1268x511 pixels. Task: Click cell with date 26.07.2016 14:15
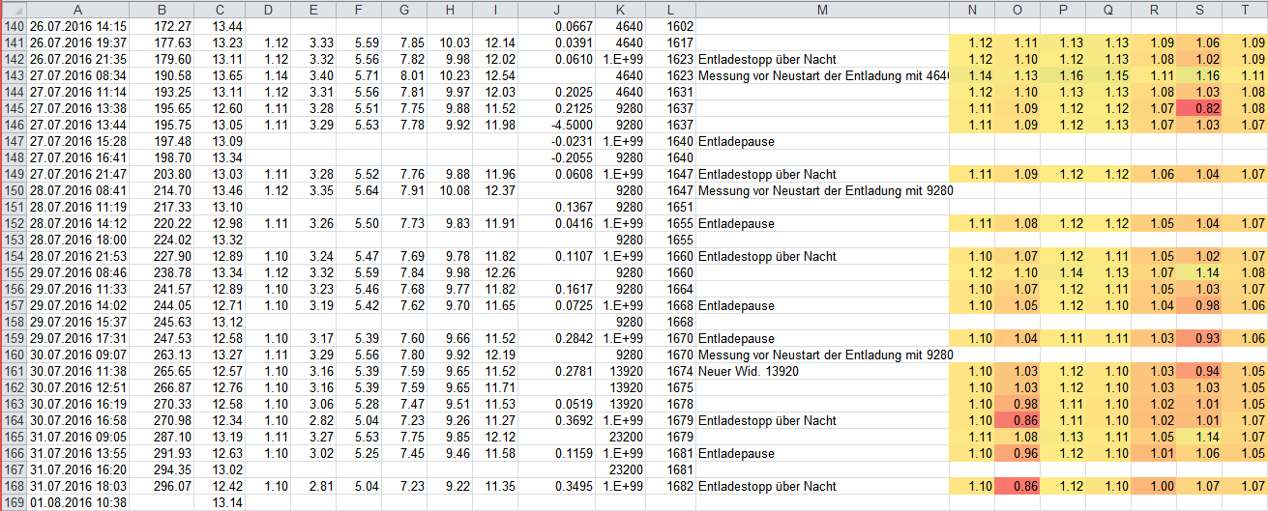(x=75, y=26)
